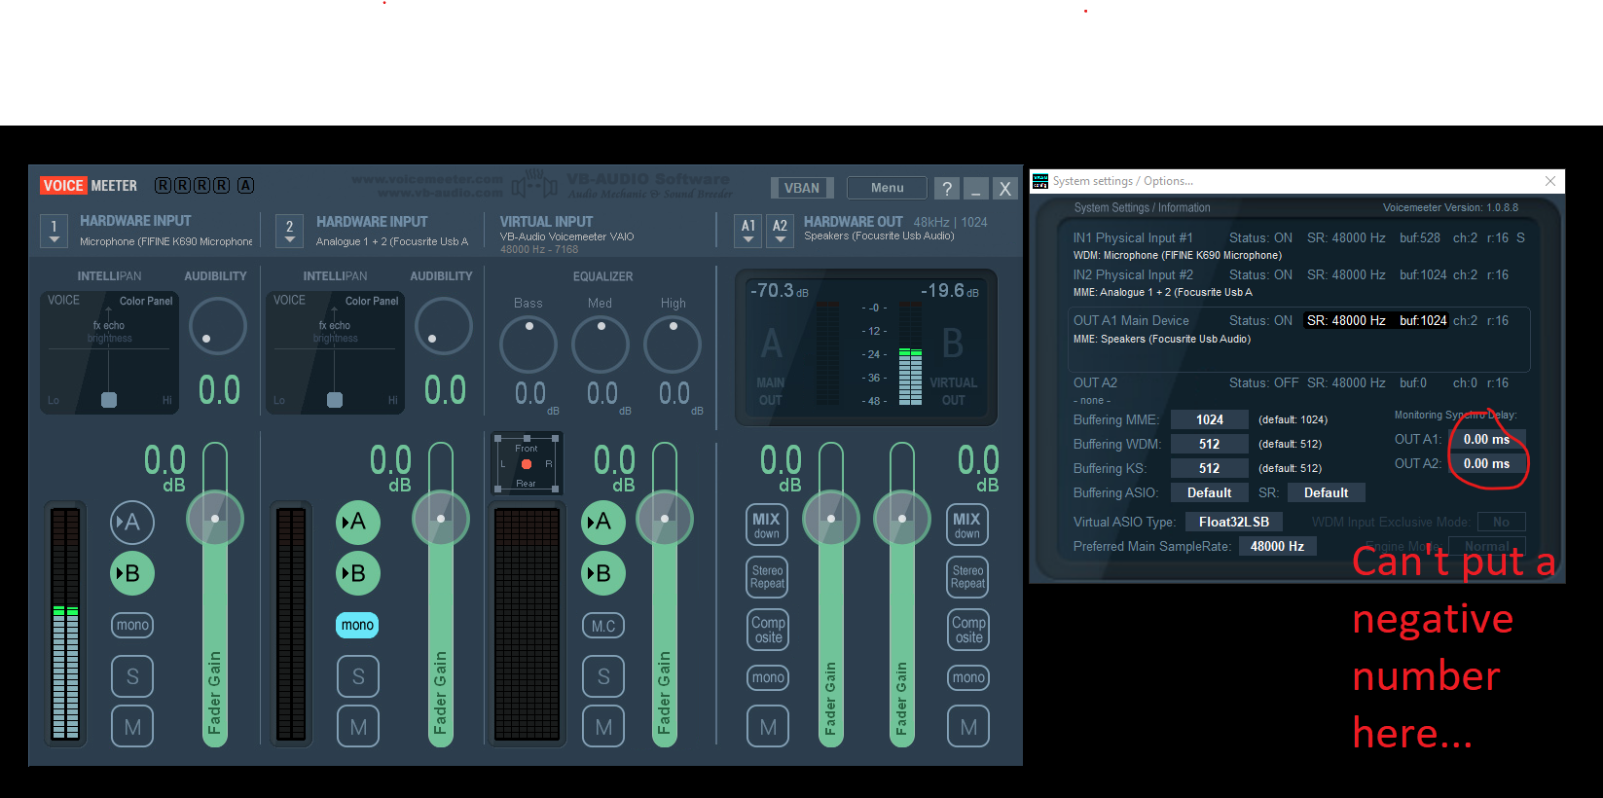Click the Engine Mode Normal button
The image size is (1603, 798).
click(1487, 546)
